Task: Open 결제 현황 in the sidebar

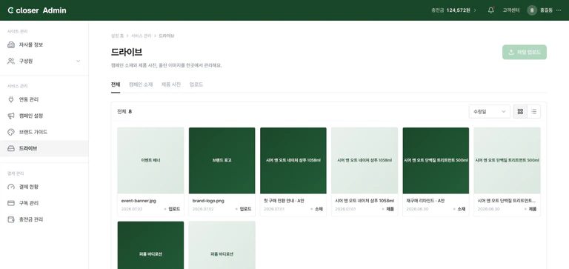Action: [44, 187]
